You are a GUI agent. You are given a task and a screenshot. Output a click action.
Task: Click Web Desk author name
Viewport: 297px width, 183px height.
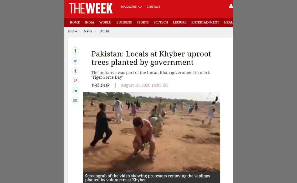click(100, 85)
